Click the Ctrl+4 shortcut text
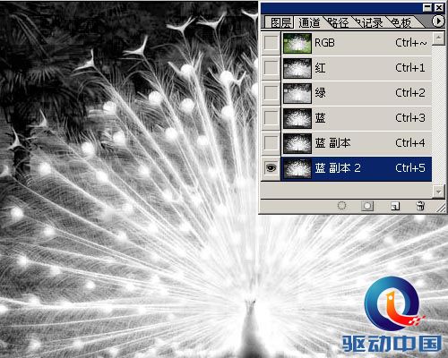448x358 pixels. (410, 143)
